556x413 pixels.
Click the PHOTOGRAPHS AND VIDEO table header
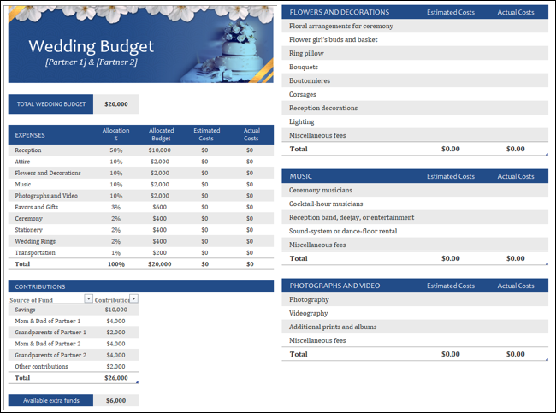pos(334,286)
